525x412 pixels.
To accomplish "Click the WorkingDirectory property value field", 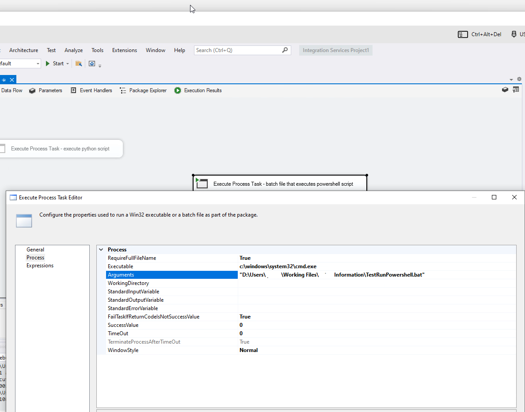I will click(x=376, y=283).
